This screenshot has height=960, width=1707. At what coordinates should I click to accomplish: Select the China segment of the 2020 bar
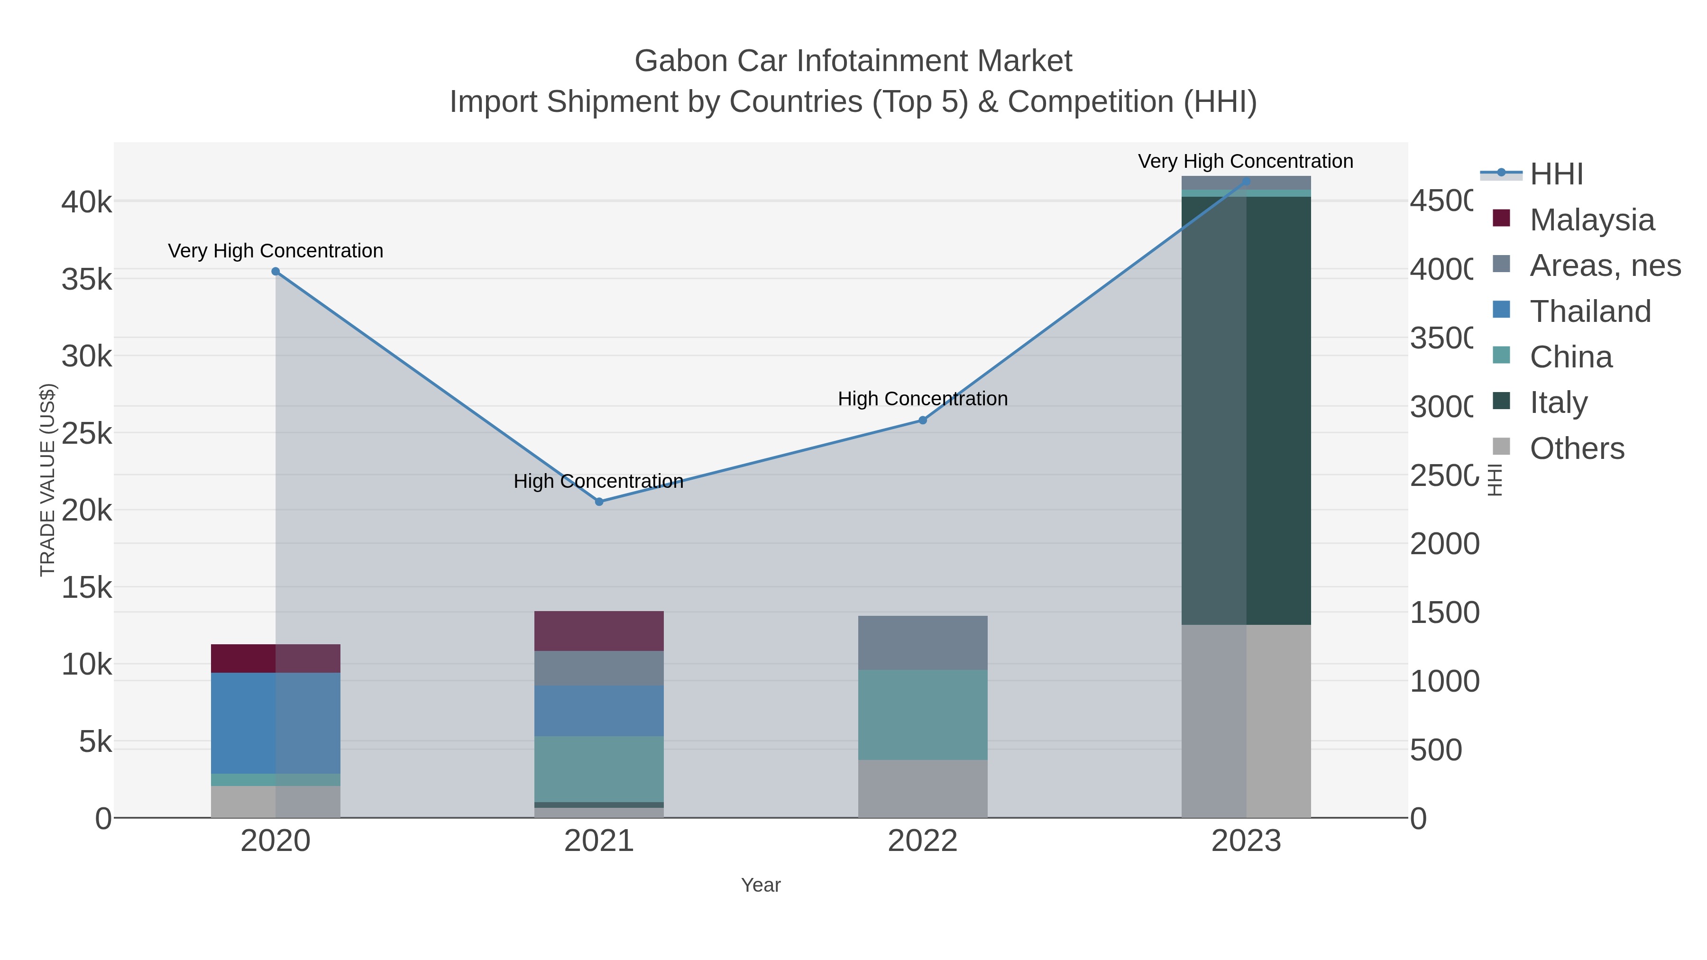click(x=275, y=780)
